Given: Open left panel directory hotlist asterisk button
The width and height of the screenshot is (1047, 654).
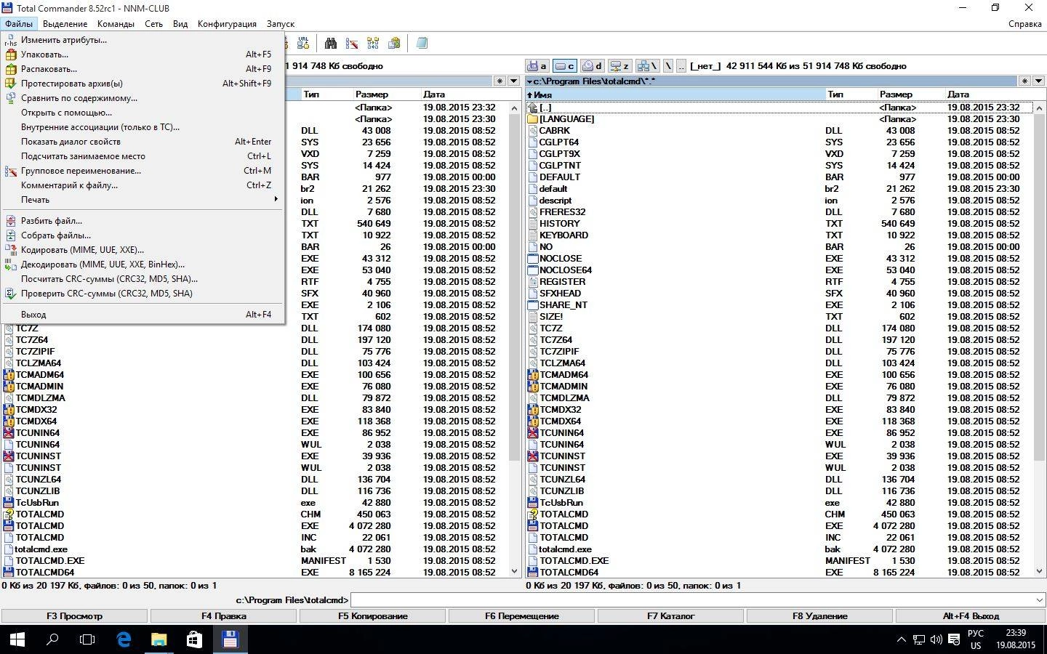Looking at the screenshot, I should [500, 81].
